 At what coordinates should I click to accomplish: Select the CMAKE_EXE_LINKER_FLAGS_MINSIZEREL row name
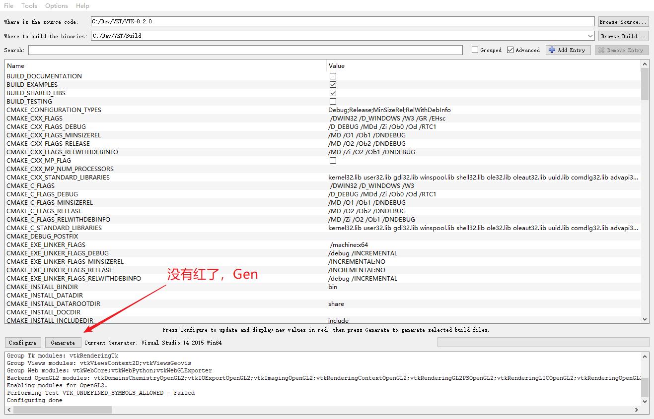click(x=65, y=261)
